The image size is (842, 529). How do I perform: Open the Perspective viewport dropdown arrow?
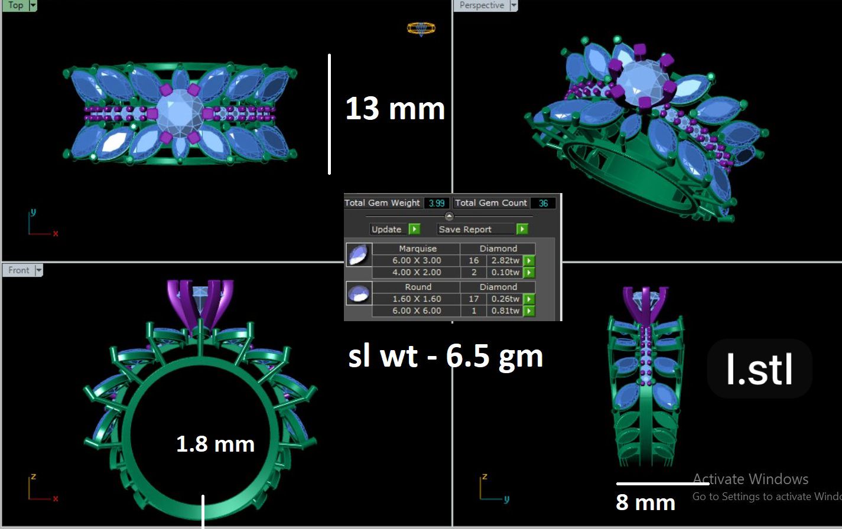point(513,5)
